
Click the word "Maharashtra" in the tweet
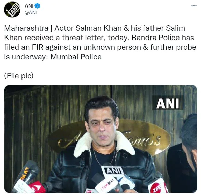(x=26, y=28)
